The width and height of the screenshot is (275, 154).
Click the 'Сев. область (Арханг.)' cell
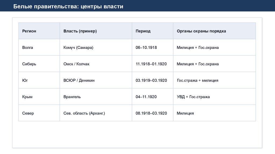click(84, 113)
